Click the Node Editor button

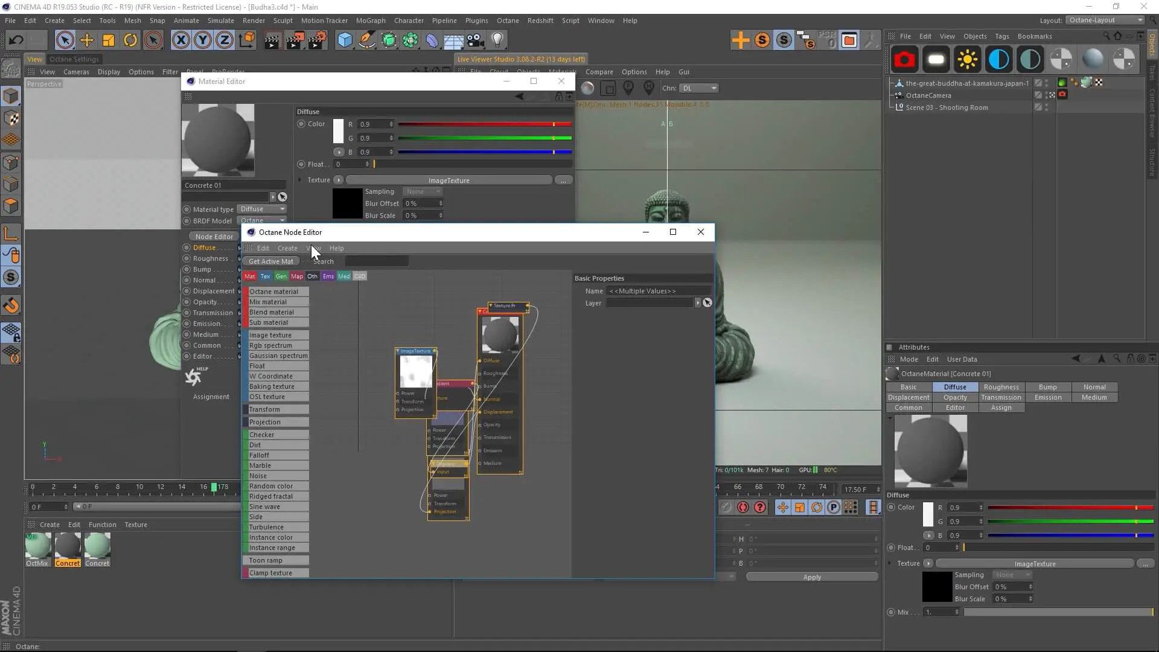[x=214, y=237]
